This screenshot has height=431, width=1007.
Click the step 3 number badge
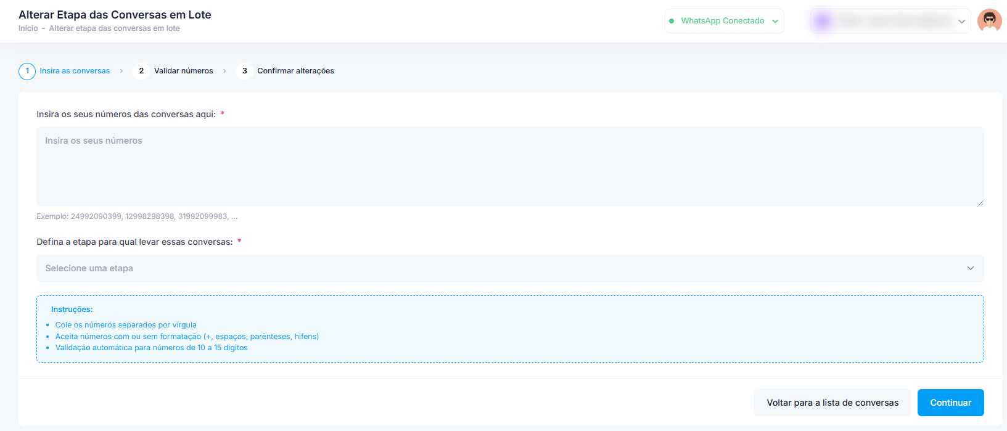point(245,72)
